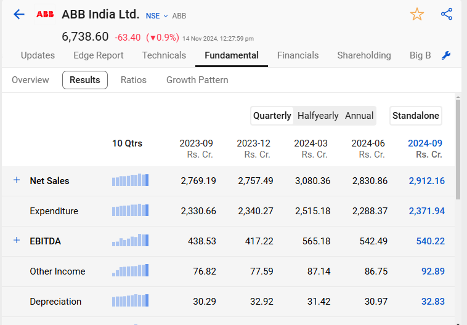Switch to Halfyearly results
The height and width of the screenshot is (325, 467).
point(318,116)
